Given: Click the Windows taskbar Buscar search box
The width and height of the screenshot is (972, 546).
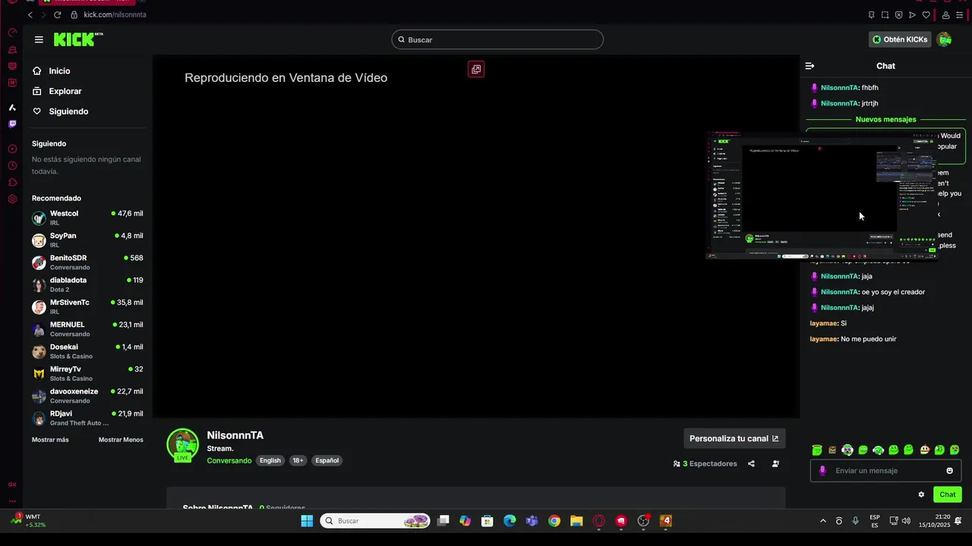Looking at the screenshot, I should pos(375,521).
